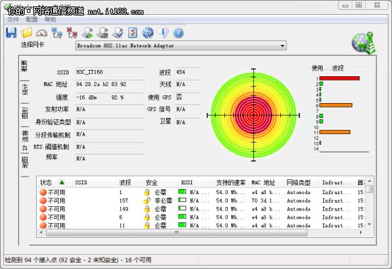The image size is (392, 269).
Task: Click the connect network computers toolbar icon
Action: [x=57, y=32]
